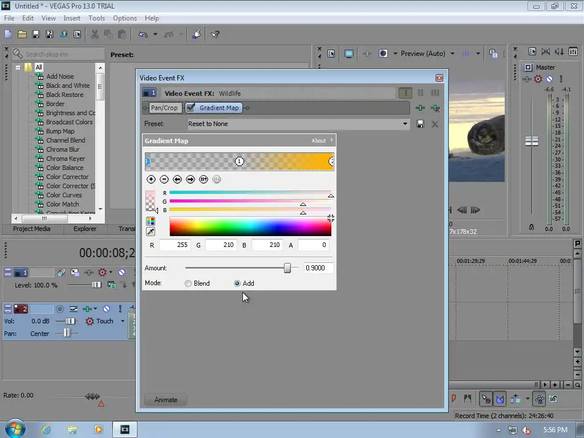Click the split screen view icon in preview
The image size is (584, 438).
tap(383, 54)
